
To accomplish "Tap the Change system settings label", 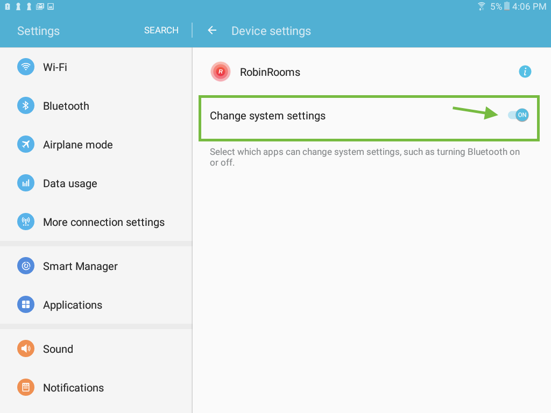I will coord(268,116).
